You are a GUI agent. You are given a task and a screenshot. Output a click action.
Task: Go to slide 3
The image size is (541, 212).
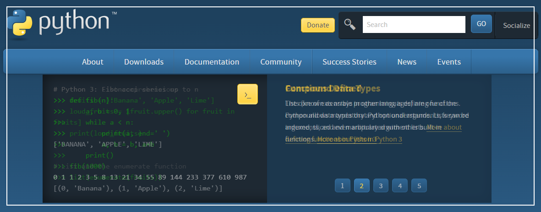(381, 185)
